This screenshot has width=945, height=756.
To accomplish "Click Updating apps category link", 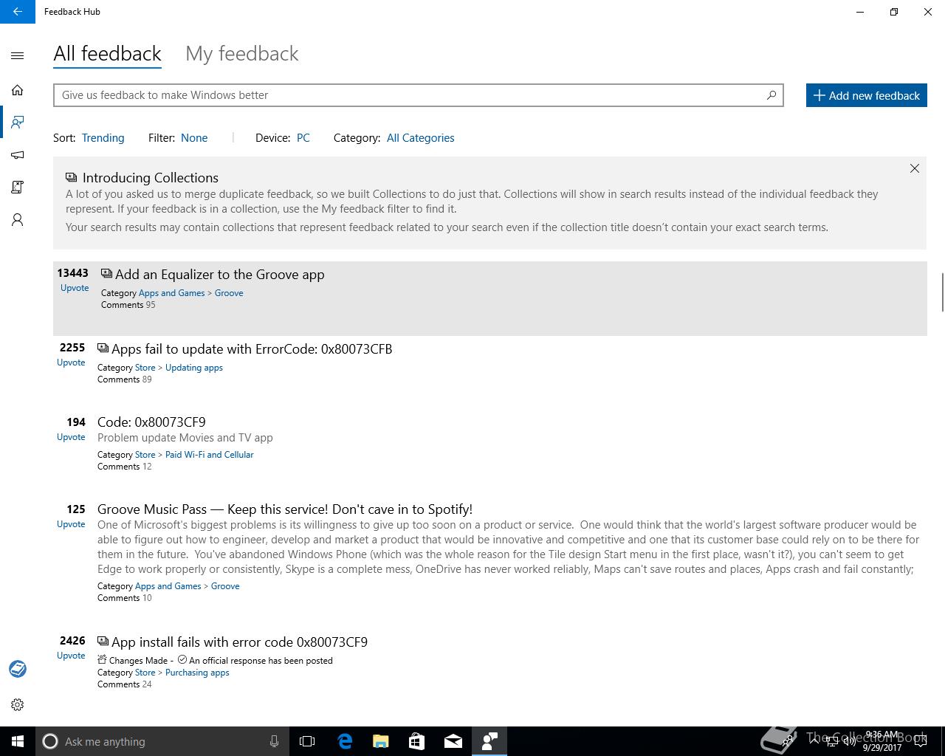I will (x=194, y=368).
